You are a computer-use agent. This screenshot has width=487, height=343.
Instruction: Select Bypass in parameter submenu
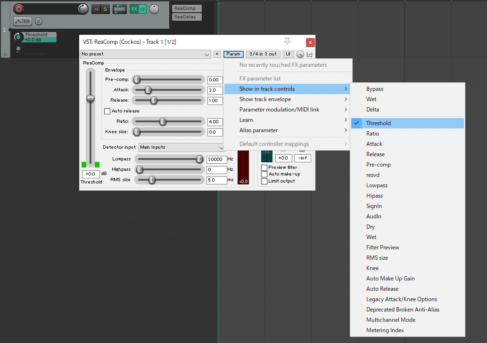click(407, 89)
